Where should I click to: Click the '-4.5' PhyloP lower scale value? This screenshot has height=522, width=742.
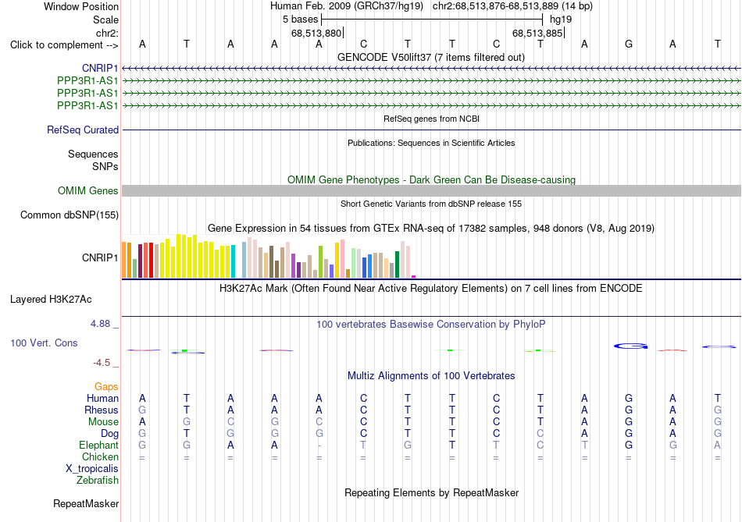[102, 363]
